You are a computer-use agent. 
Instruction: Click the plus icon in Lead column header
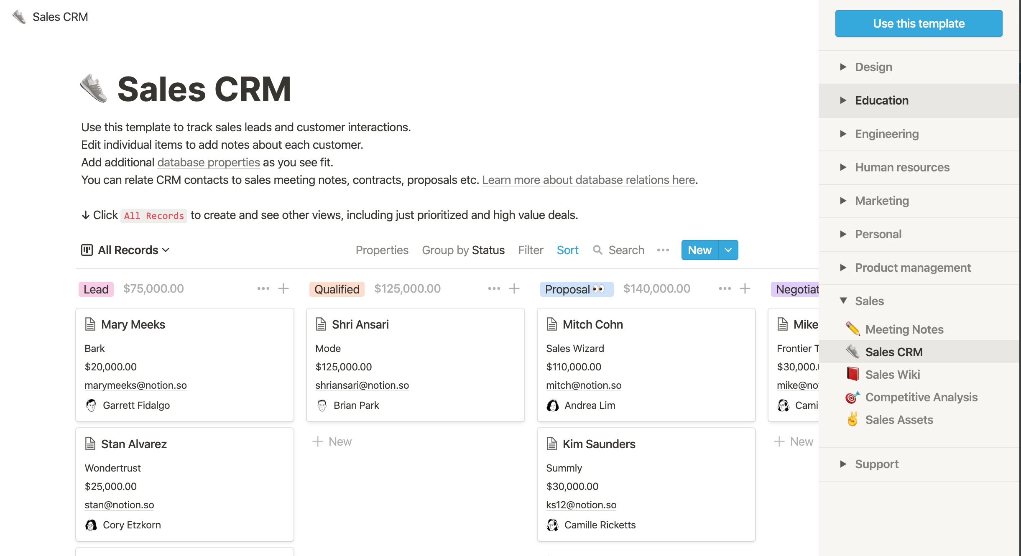click(283, 288)
